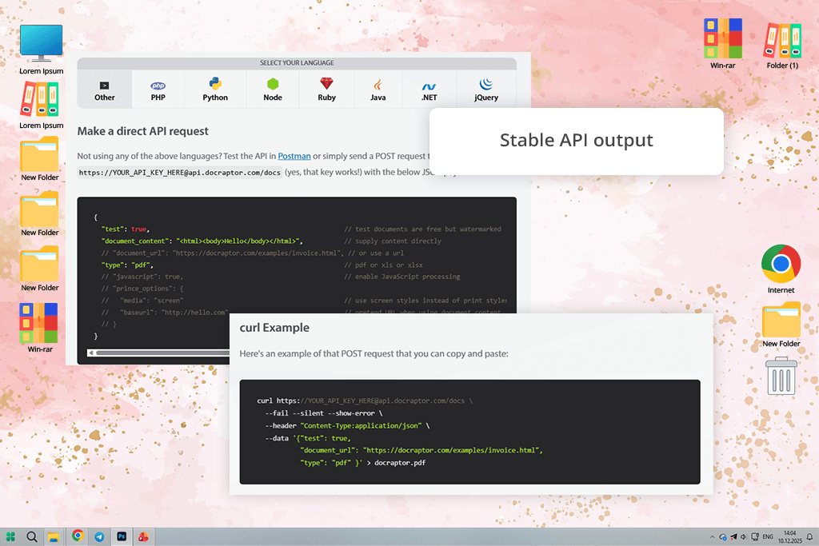Follow the Postman hyperlink
The width and height of the screenshot is (819, 546).
pos(294,156)
